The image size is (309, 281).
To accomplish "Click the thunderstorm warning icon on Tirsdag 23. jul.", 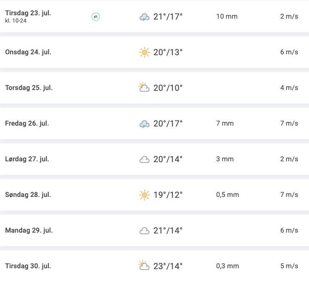I will (x=96, y=17).
